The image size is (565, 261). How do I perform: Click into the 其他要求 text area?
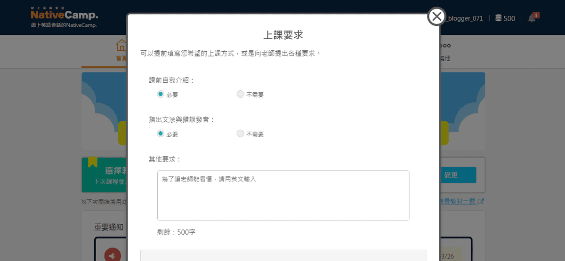coord(283,195)
